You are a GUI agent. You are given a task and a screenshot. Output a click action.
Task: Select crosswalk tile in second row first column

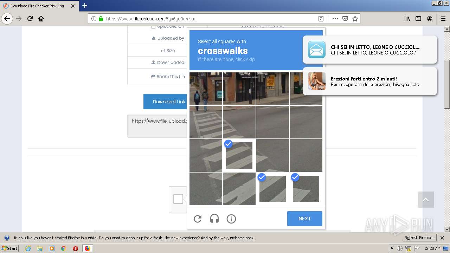click(x=206, y=122)
